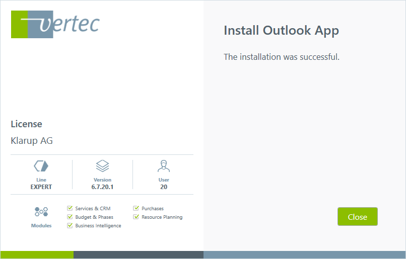Click the Line license icon

coord(41,166)
